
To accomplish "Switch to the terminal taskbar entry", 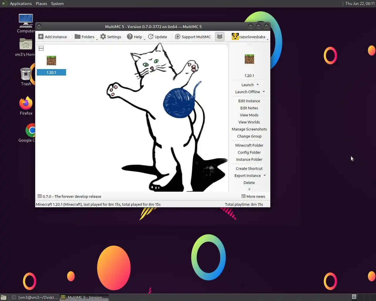I will [x=35, y=297].
